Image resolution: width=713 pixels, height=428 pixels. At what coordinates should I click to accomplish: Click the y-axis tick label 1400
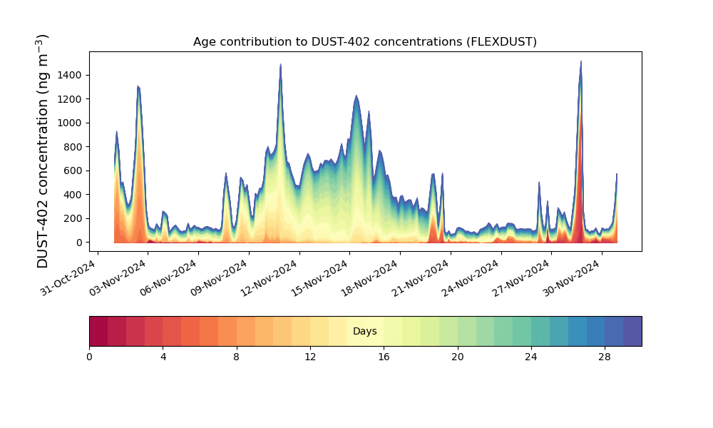(x=70, y=75)
